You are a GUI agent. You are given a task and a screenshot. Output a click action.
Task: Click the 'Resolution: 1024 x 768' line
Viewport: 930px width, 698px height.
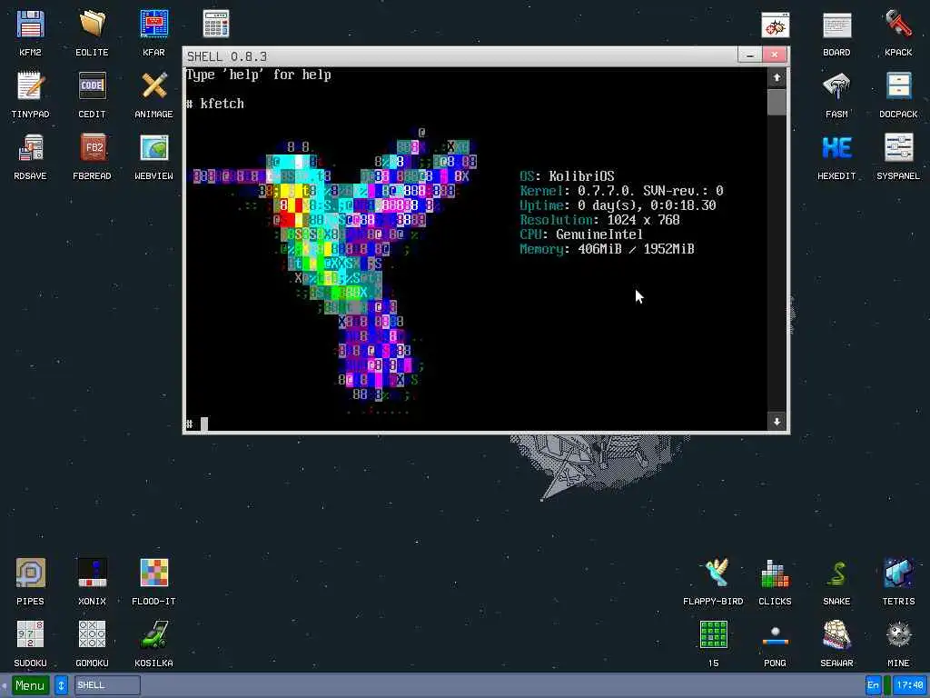(x=599, y=220)
